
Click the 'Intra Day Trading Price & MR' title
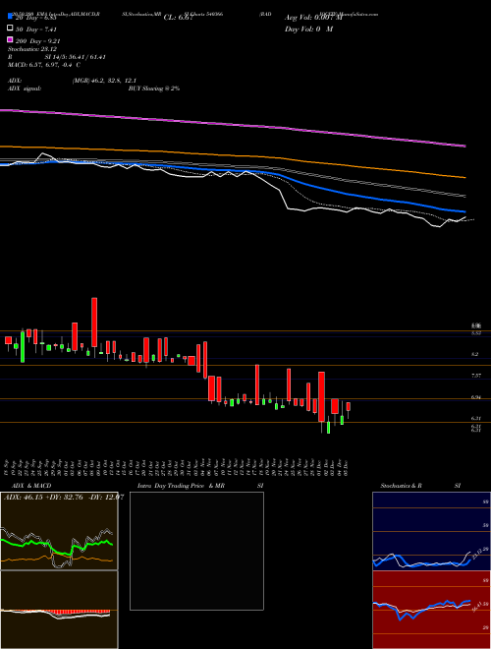181,486
